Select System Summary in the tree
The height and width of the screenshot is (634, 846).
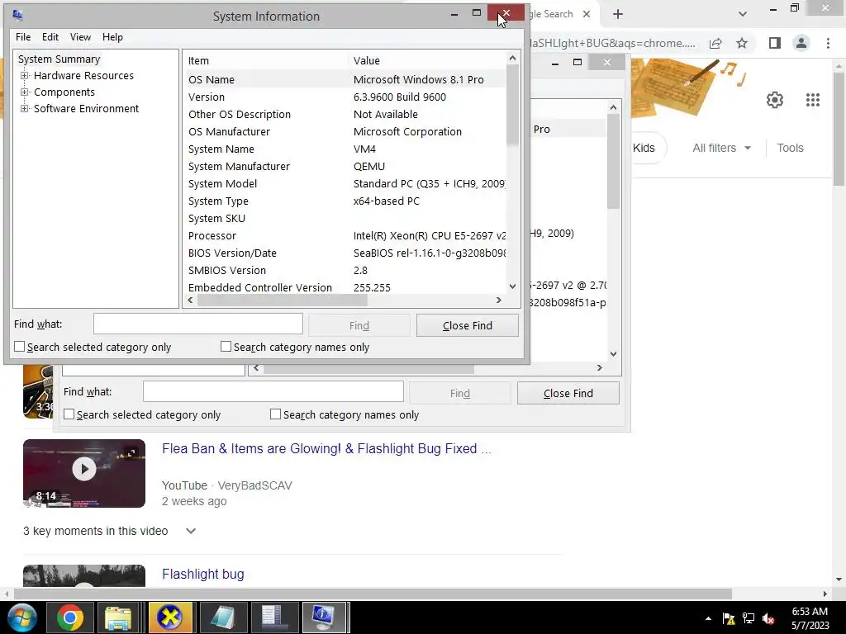pyautogui.click(x=59, y=59)
